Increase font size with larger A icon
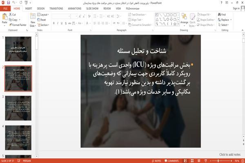Screen dimensions: 245x163 80,16
